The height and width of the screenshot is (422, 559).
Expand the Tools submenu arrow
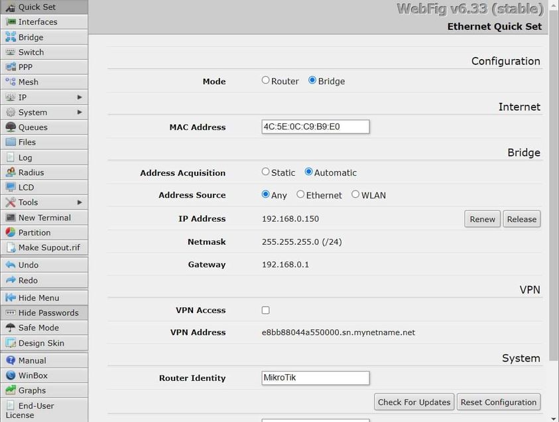pos(80,202)
